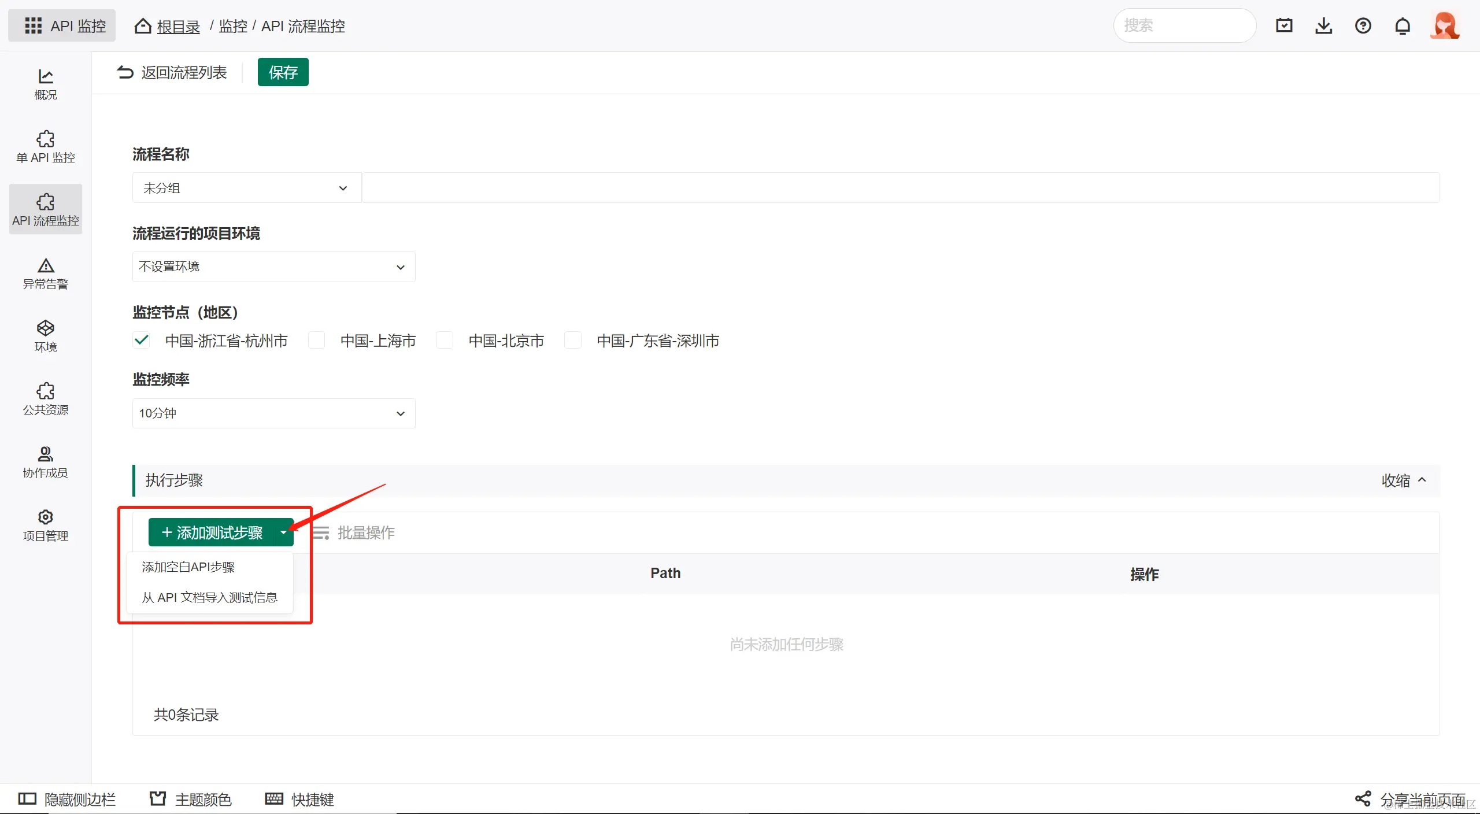
Task: Open the 未分组 group dropdown
Action: point(246,188)
